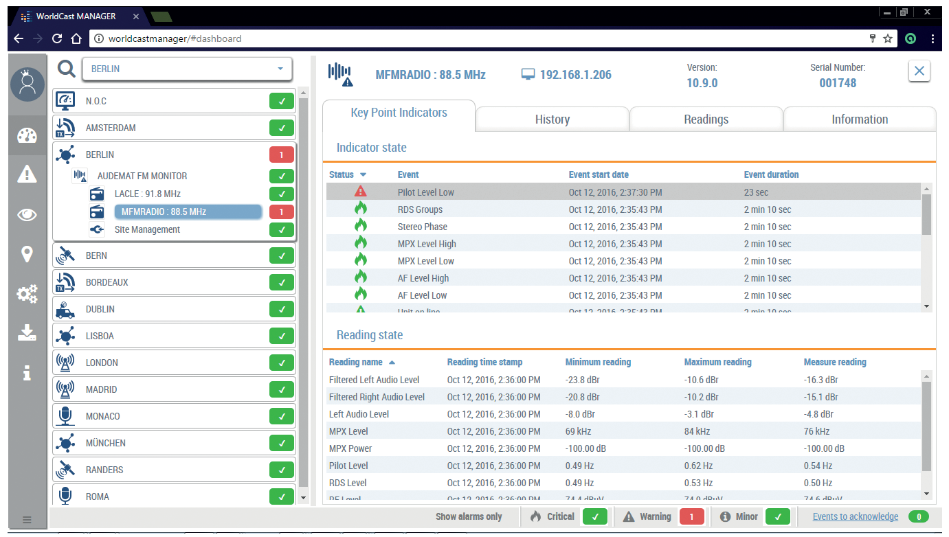The image size is (949, 537).
Task: Sort by Status column arrow
Action: pos(363,174)
